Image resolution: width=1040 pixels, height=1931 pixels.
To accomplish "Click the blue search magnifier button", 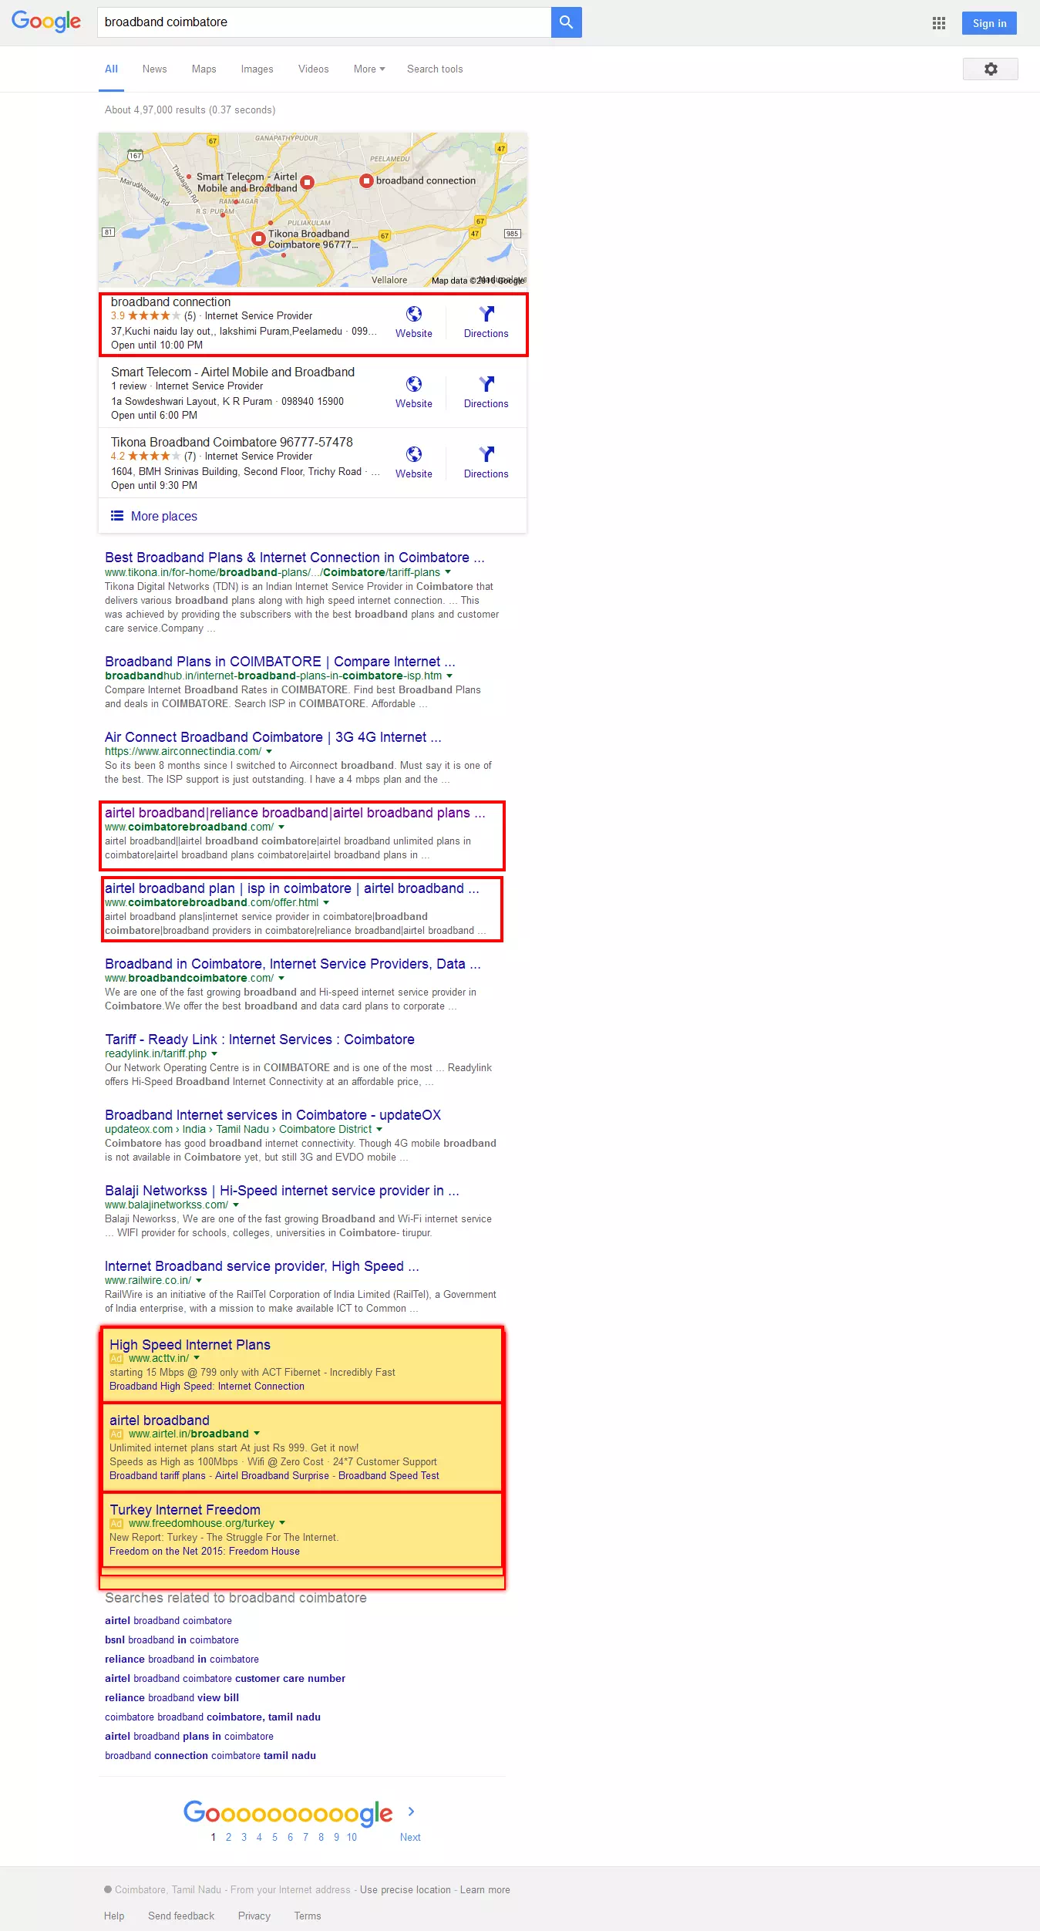I will click(x=566, y=22).
